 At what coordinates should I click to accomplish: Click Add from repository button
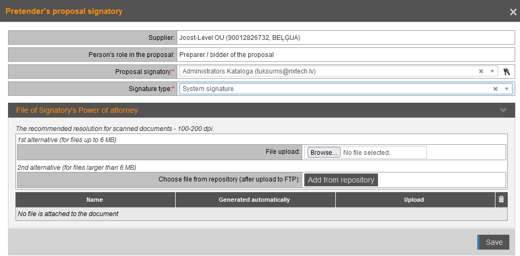coord(341,180)
